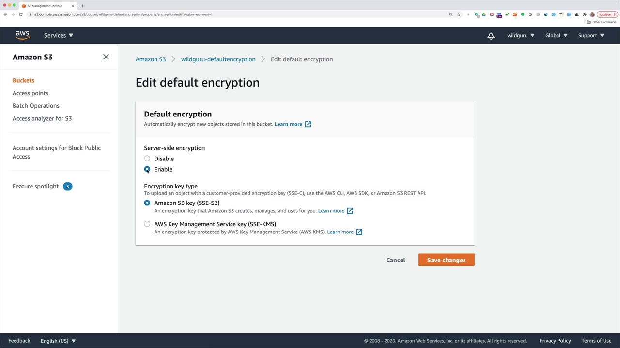
Task: Open the notifications bell
Action: tap(491, 36)
